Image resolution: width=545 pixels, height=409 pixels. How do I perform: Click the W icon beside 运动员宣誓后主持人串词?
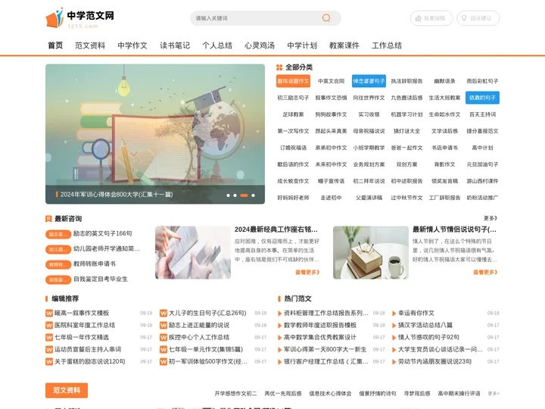pyautogui.click(x=49, y=349)
